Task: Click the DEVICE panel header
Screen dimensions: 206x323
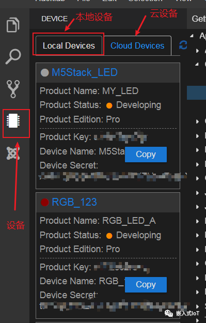Action: [x=54, y=19]
